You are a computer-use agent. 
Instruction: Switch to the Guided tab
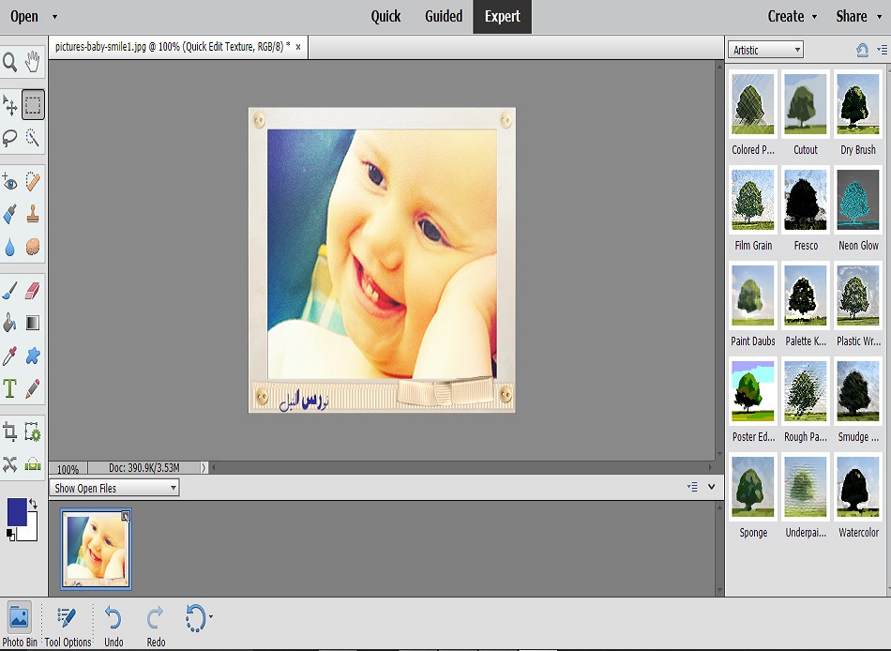point(444,16)
